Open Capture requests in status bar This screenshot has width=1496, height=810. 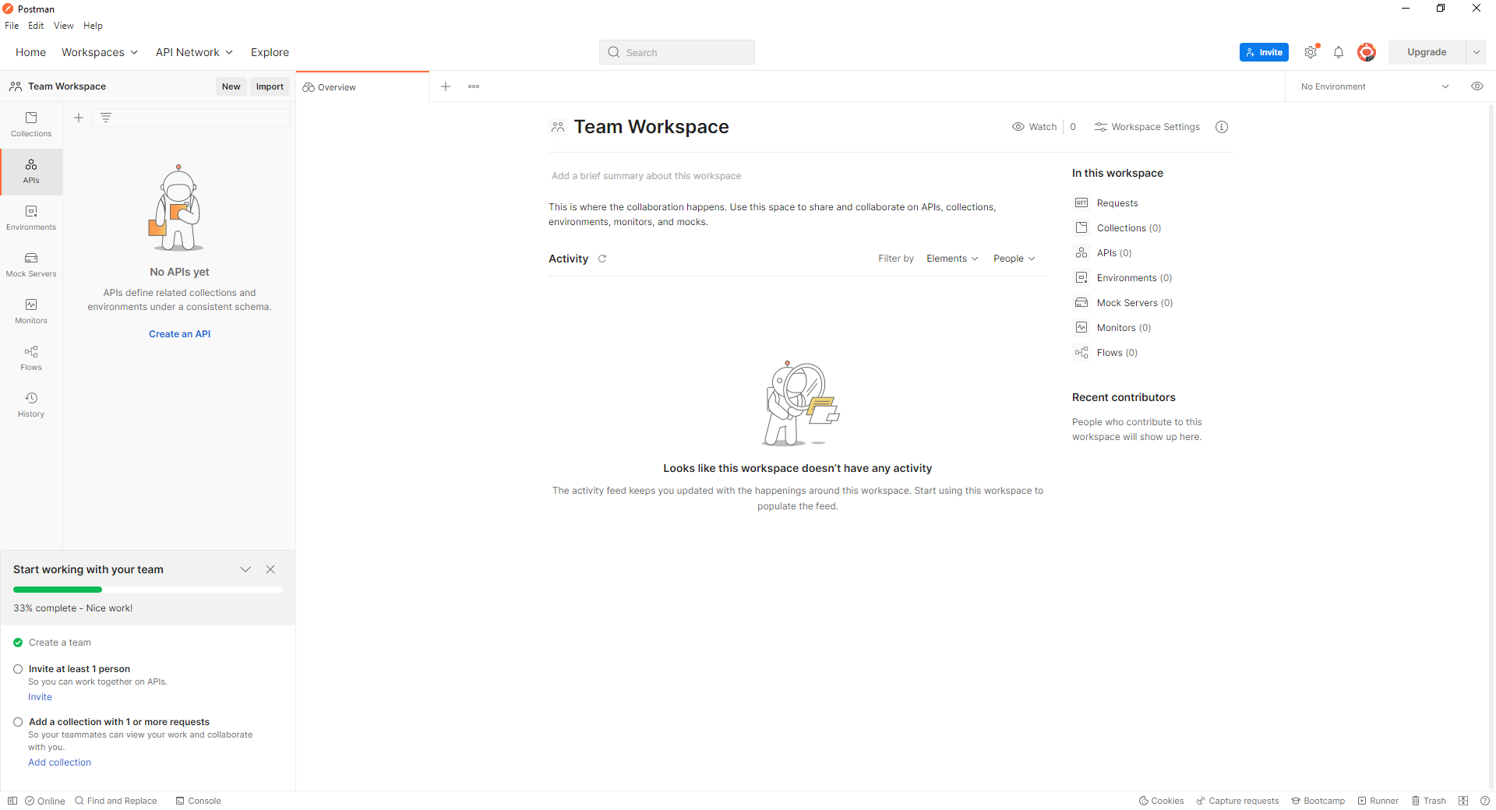tap(1237, 801)
